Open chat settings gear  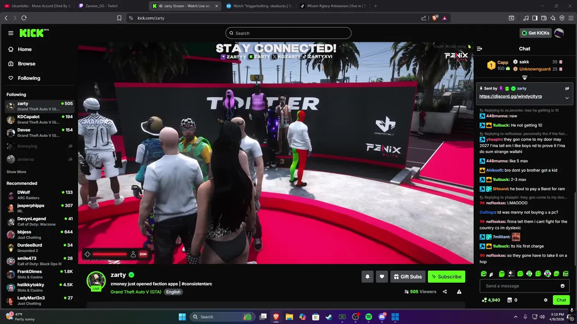coord(545,300)
